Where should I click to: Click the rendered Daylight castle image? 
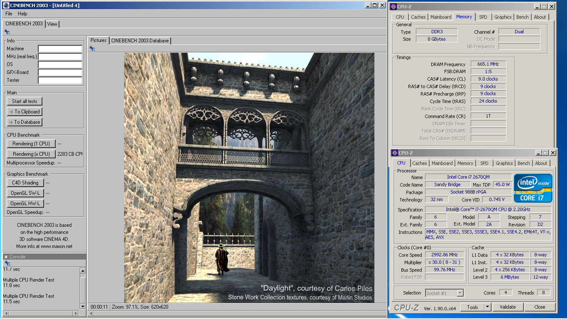[x=249, y=178]
